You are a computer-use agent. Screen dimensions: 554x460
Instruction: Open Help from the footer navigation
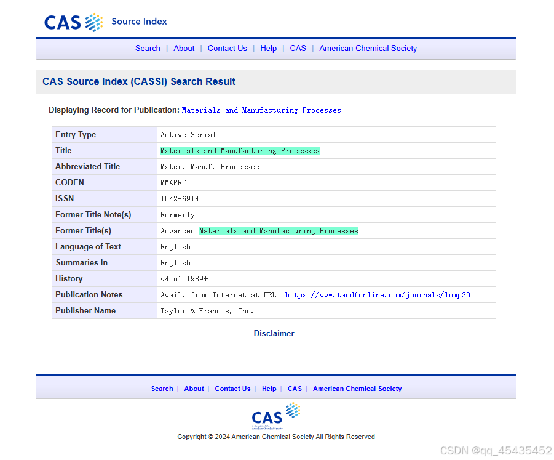coord(269,389)
